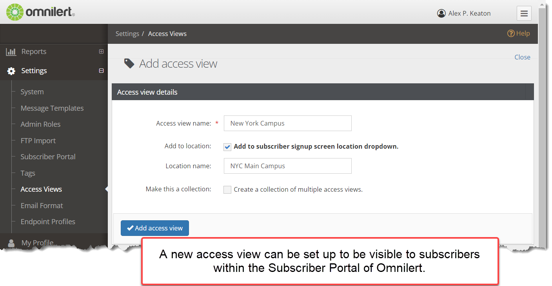The image size is (552, 286).
Task: Enable Create a collection of multiple access views
Action: 227,190
